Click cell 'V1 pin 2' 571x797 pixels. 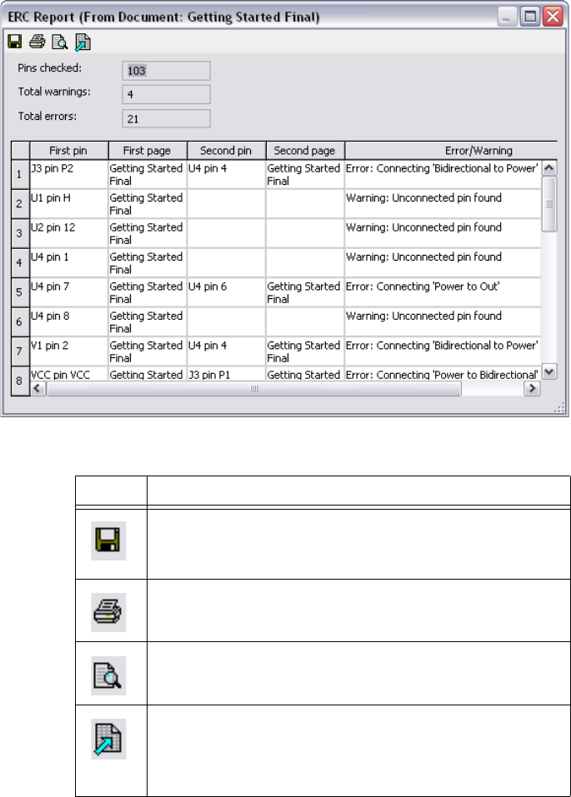point(69,351)
